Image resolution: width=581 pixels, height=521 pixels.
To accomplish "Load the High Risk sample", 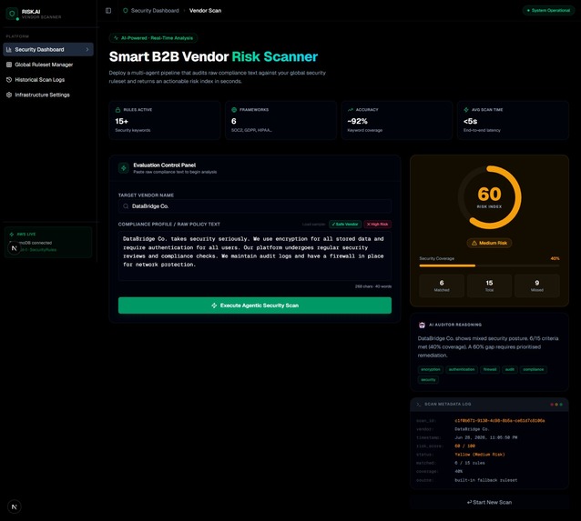I will (378, 225).
